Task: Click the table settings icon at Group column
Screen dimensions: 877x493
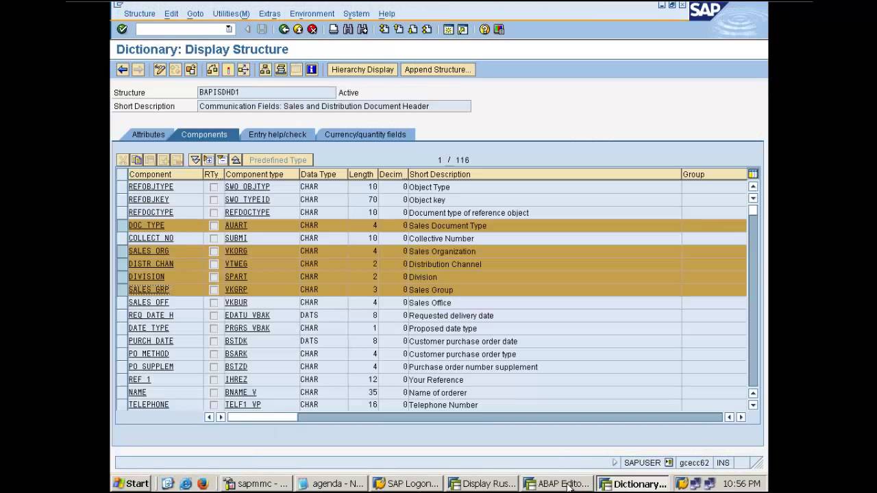Action: (x=753, y=174)
